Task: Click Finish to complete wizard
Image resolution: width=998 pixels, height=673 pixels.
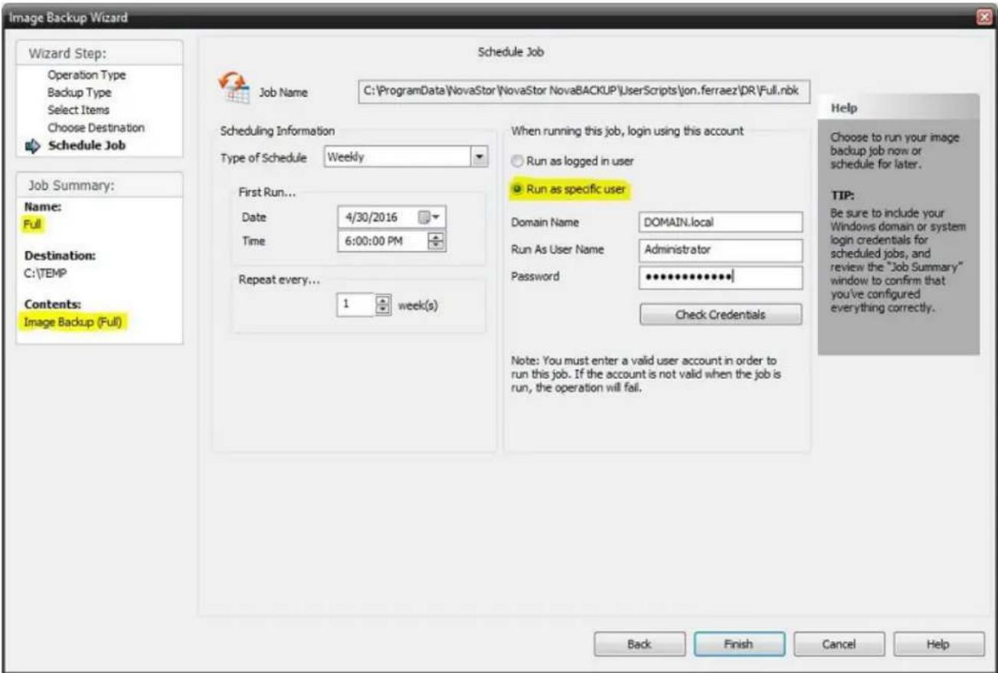Action: 738,645
